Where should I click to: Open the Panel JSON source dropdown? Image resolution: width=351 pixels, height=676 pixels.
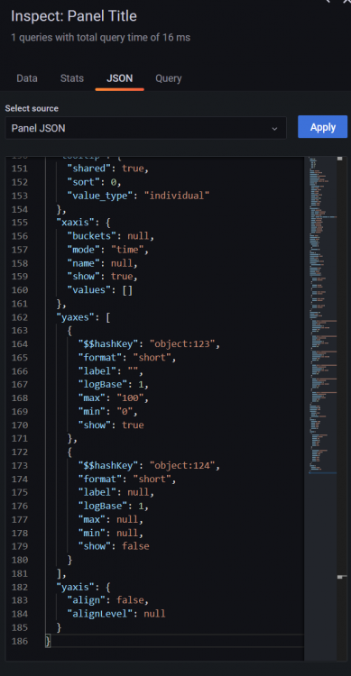click(x=146, y=128)
